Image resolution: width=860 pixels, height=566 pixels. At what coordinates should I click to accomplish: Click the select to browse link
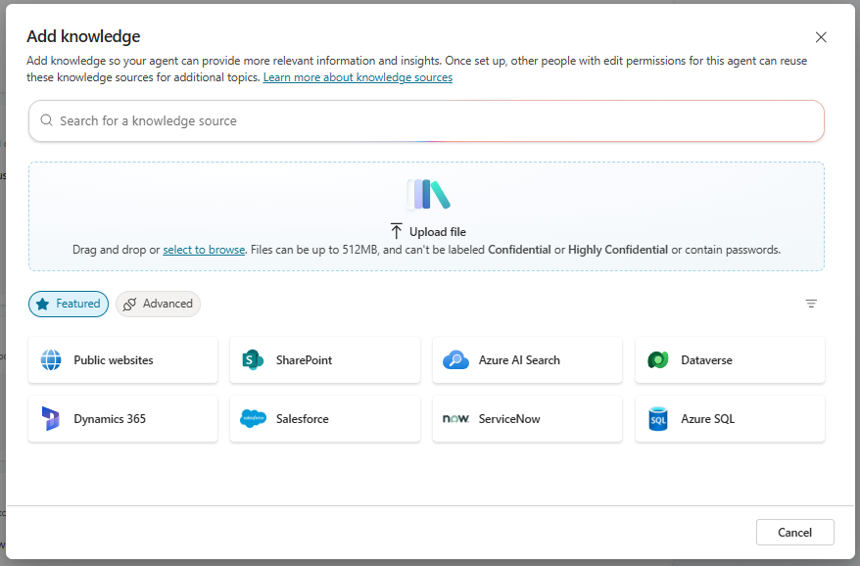204,250
